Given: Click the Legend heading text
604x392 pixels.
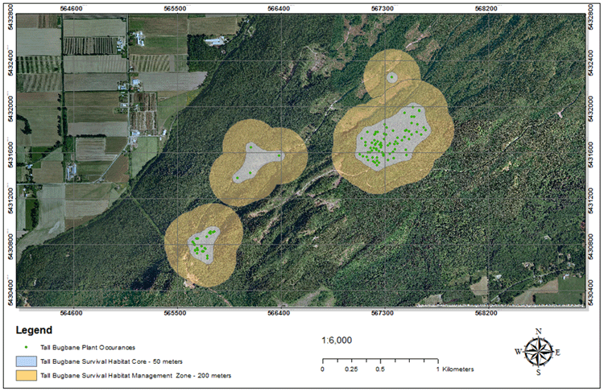Looking at the screenshot, I should pyautogui.click(x=34, y=330).
